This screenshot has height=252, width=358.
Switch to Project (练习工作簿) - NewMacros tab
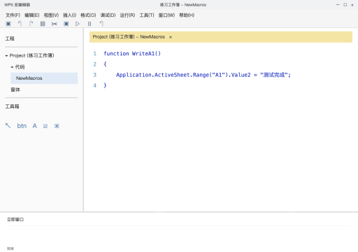pyautogui.click(x=129, y=37)
